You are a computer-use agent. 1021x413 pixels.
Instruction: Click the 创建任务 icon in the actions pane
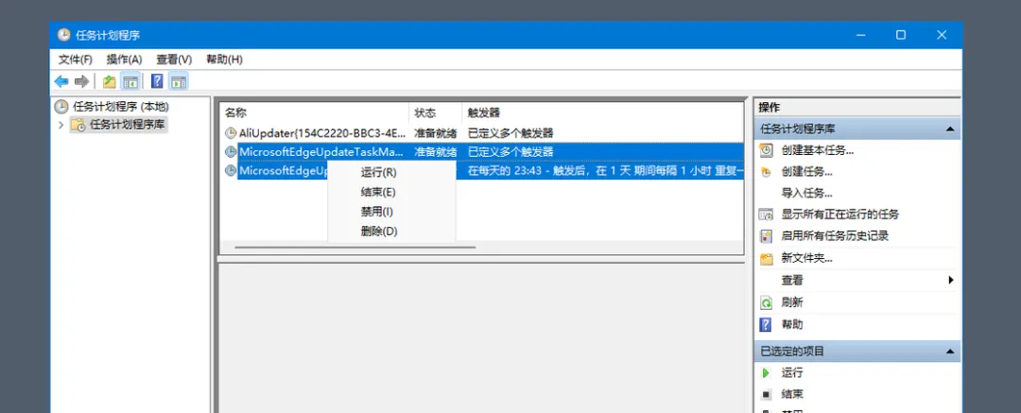tap(767, 172)
